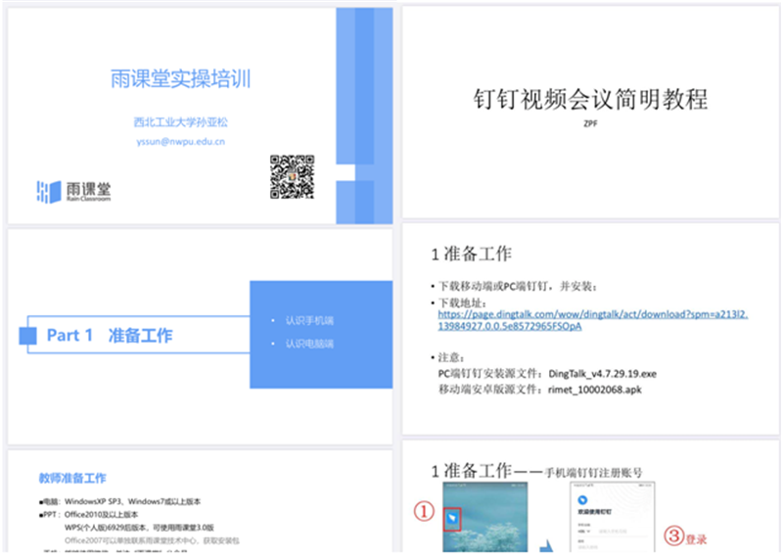Open the 雨课堂实操培训 title slide
The height and width of the screenshot is (556, 783).
pyautogui.click(x=200, y=116)
